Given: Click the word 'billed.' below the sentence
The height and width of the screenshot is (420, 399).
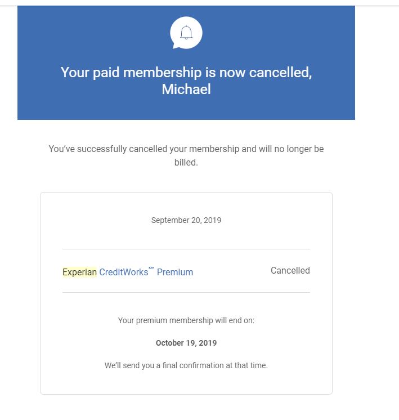Looking at the screenshot, I should point(186,162).
